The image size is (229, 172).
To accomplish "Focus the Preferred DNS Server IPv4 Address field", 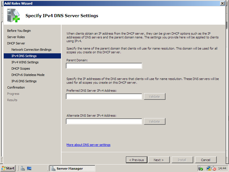I will point(104,97).
